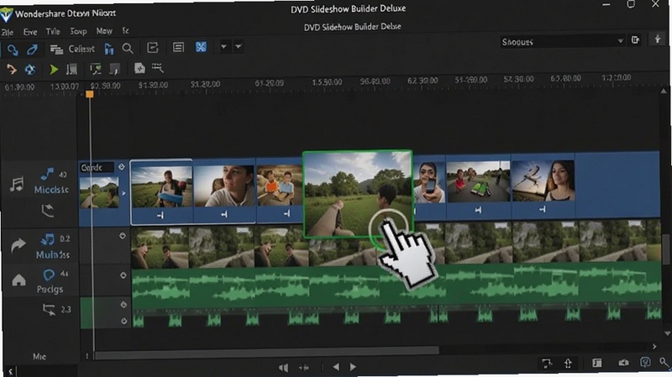Click the blue note icon above Miccisic
The width and height of the screenshot is (672, 377).
[47, 174]
